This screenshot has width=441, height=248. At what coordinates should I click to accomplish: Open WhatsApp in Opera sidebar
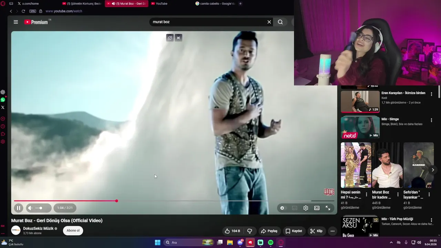3,100
